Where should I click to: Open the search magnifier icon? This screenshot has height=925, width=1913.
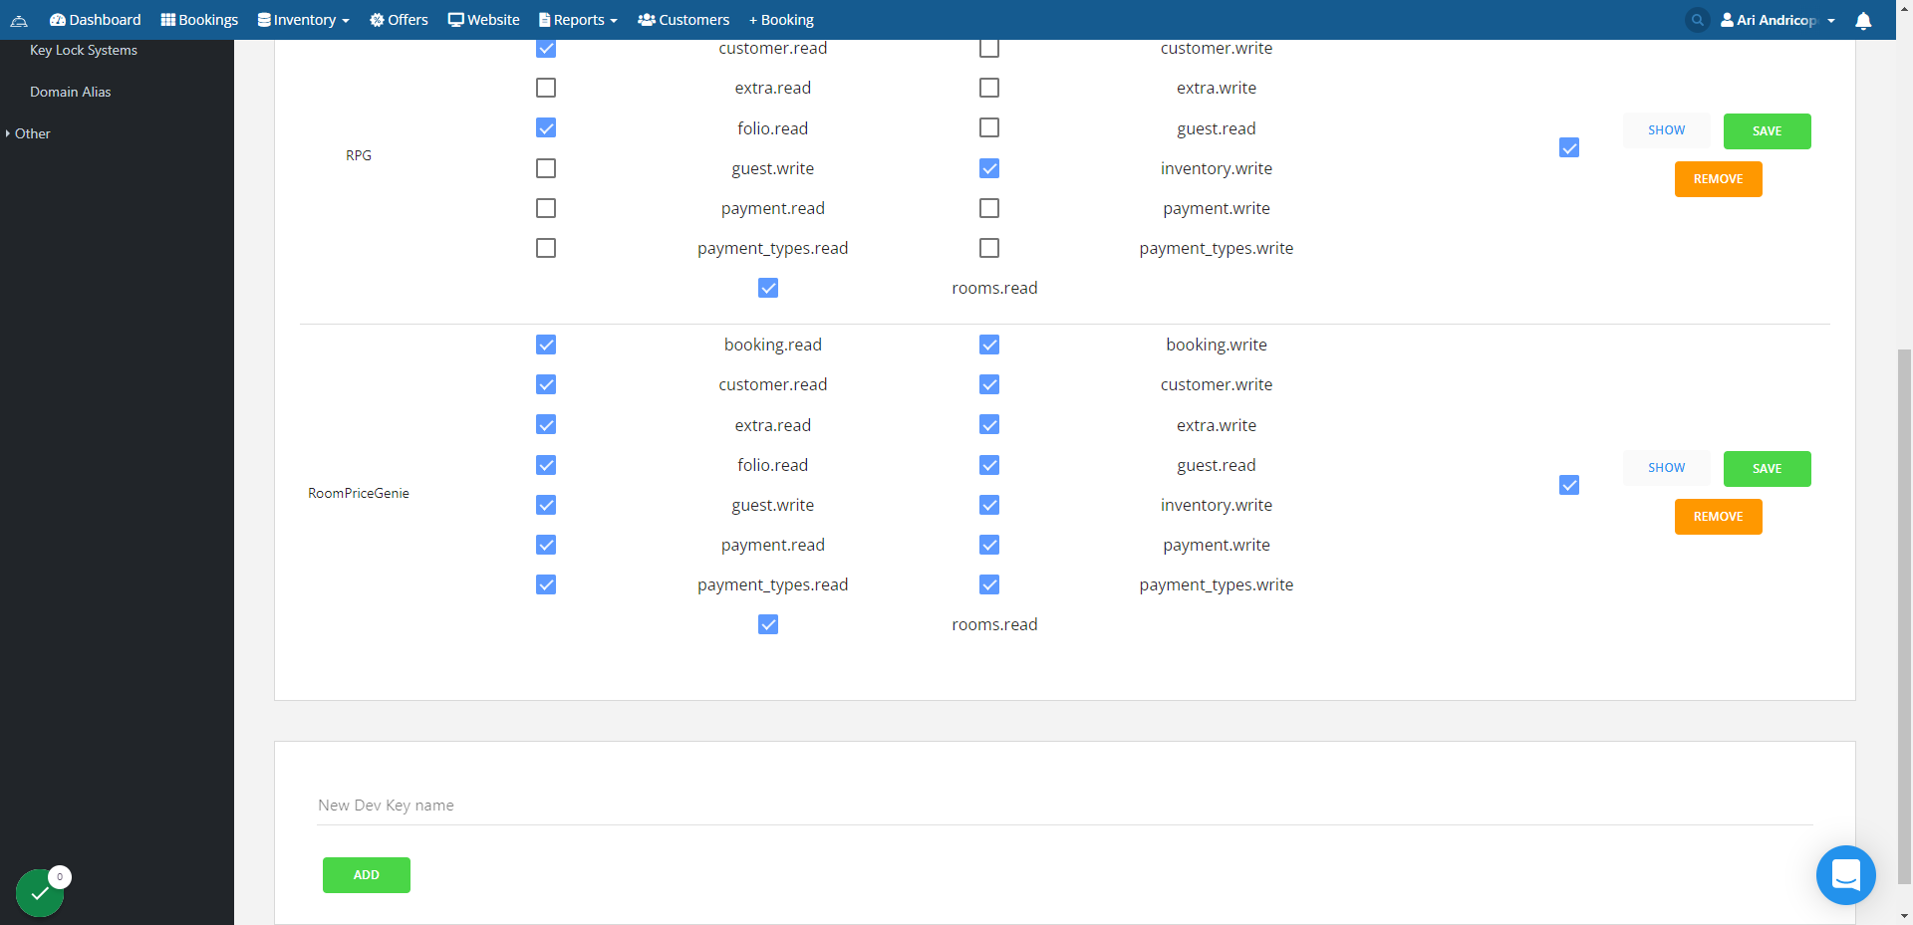tap(1698, 20)
